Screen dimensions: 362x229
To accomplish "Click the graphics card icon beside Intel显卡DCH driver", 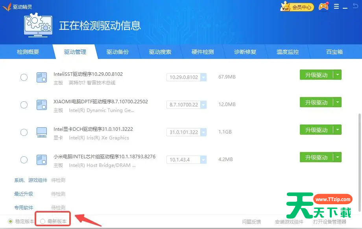I will [42, 132].
